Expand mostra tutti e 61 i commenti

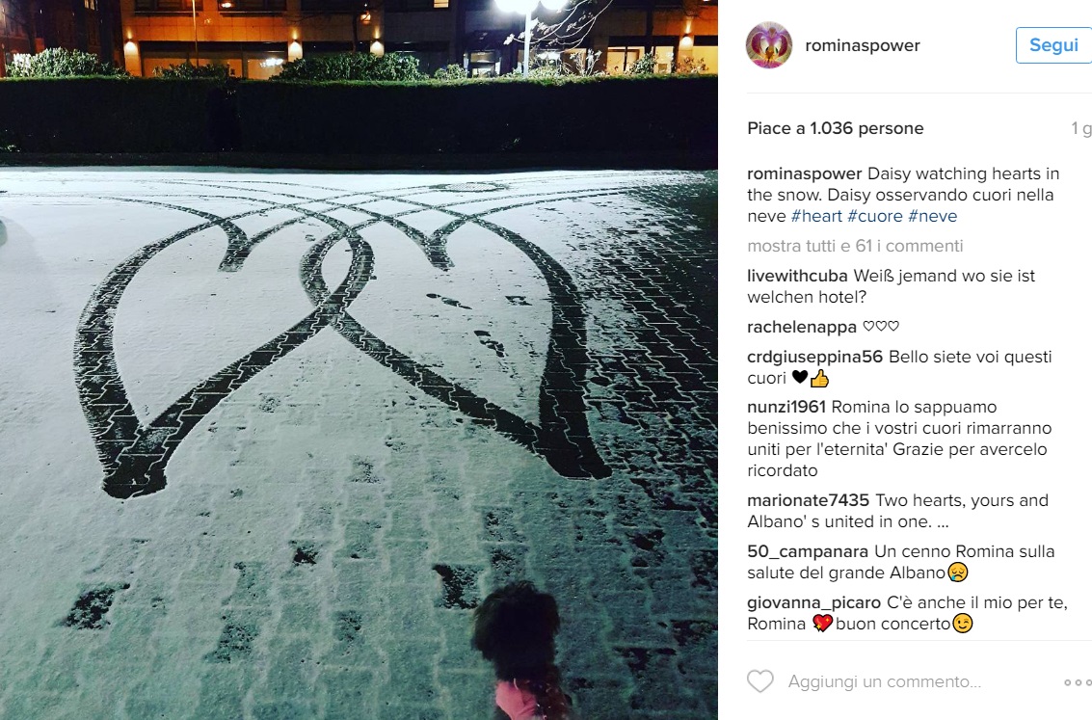(855, 246)
